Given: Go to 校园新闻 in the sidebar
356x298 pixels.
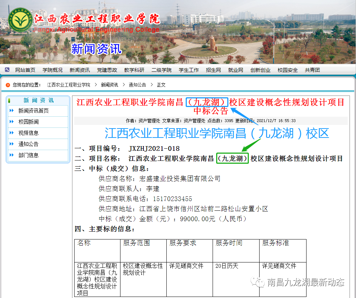Looking at the screenshot, I should click(x=28, y=122).
